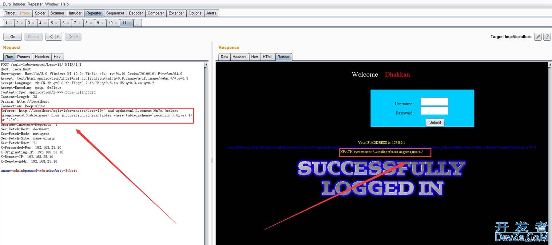552x245 pixels.
Task: Select Repeater request tab 1
Action: [x=6, y=23]
